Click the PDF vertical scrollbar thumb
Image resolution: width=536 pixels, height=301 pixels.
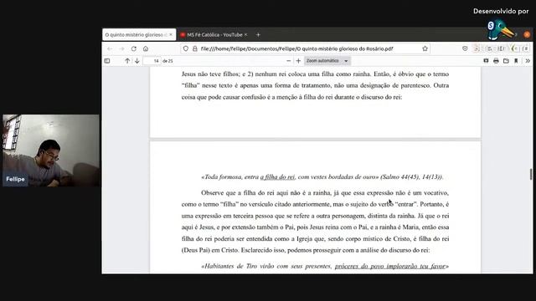[531, 174]
